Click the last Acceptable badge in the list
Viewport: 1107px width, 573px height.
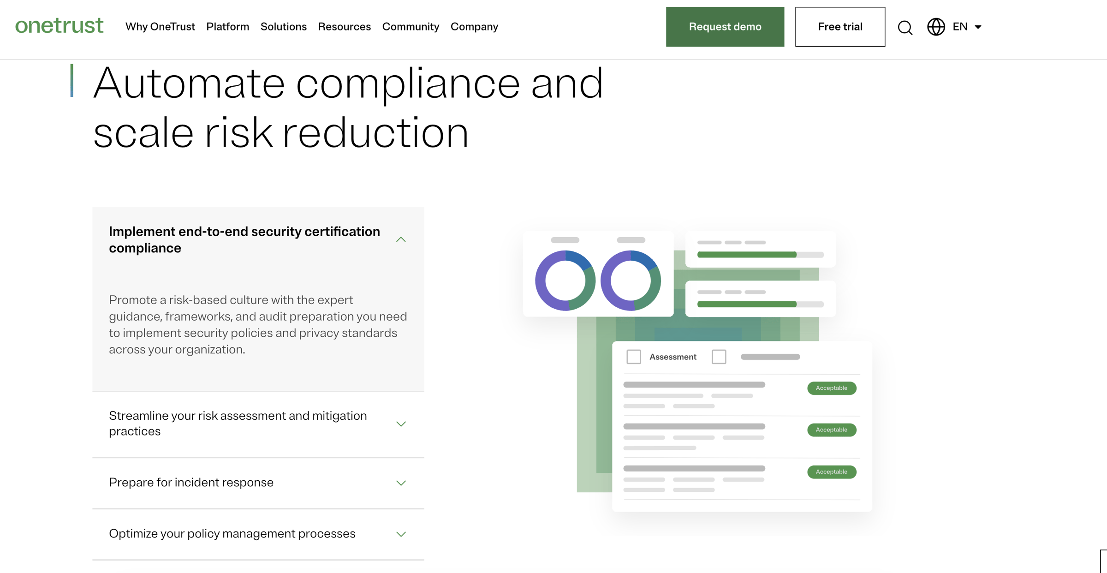[831, 472]
